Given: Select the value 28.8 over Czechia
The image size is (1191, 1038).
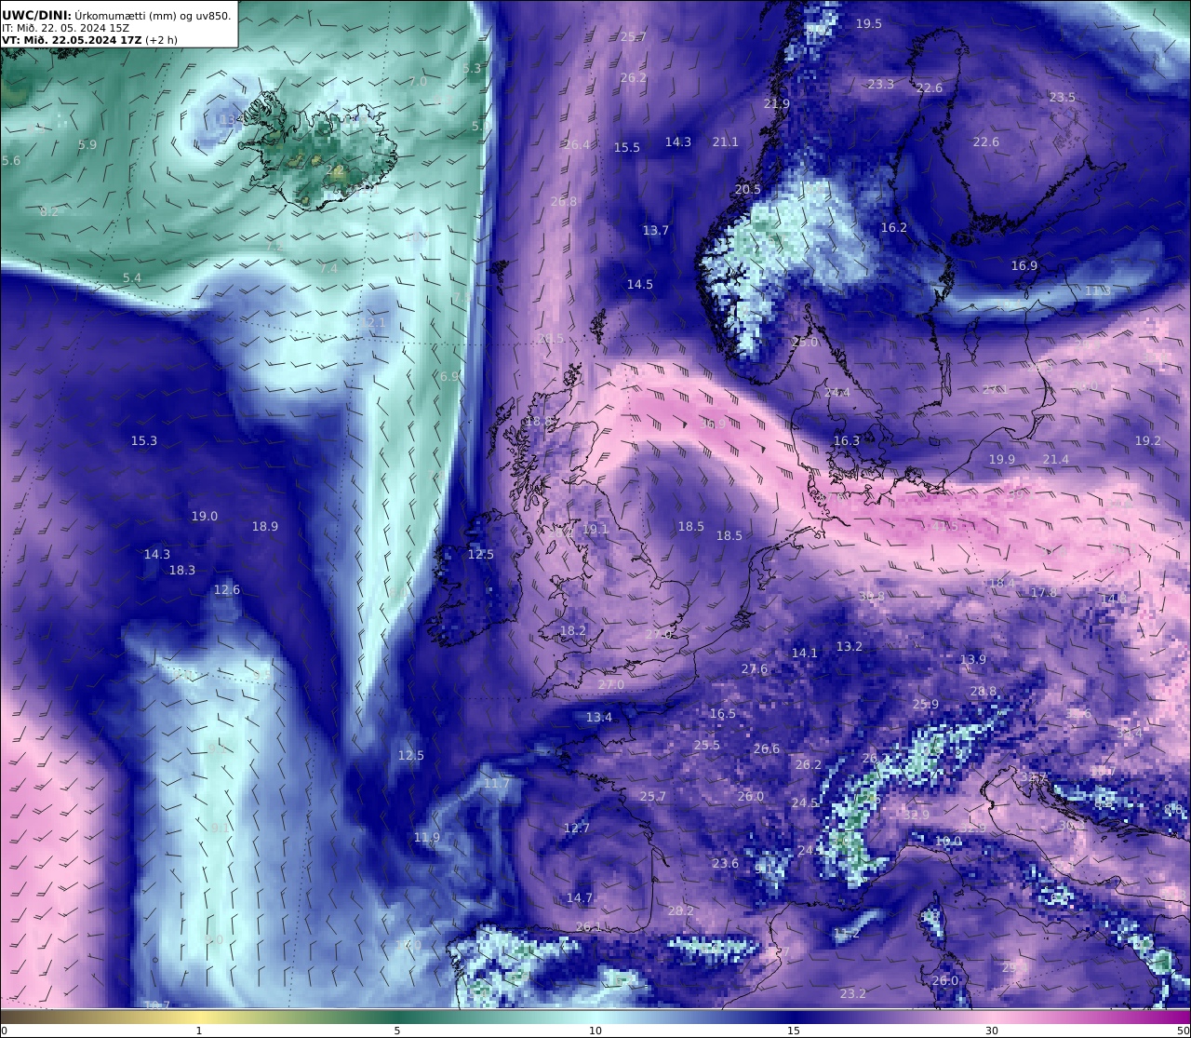Looking at the screenshot, I should [983, 691].
